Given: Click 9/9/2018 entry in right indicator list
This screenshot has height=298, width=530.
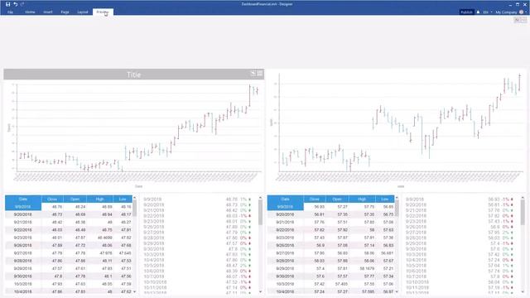Looking at the screenshot, I should 460,199.
